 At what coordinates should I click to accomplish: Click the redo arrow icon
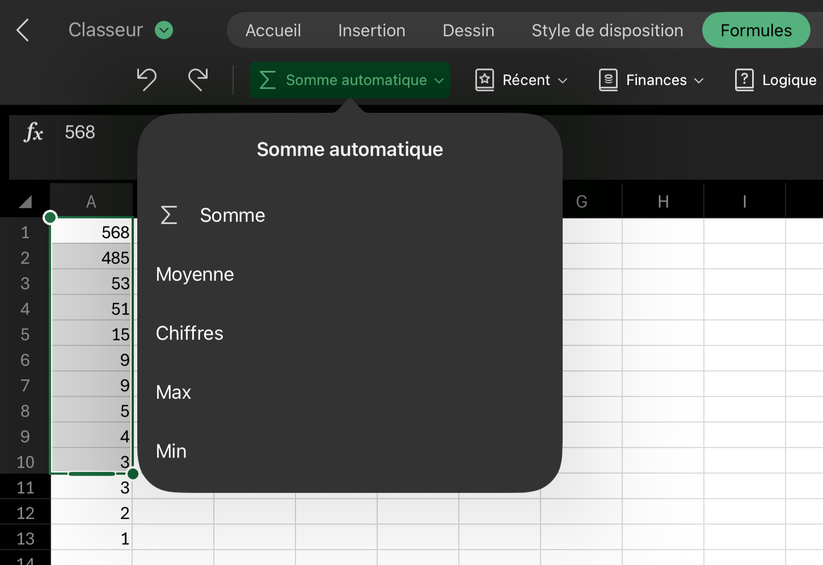point(198,79)
